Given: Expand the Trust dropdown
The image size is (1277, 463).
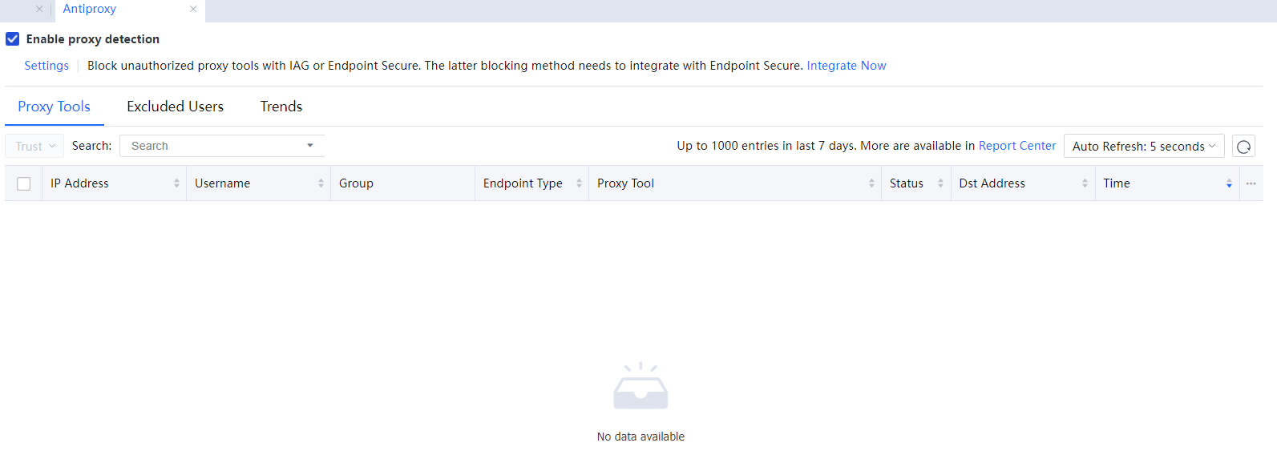Looking at the screenshot, I should pos(34,146).
